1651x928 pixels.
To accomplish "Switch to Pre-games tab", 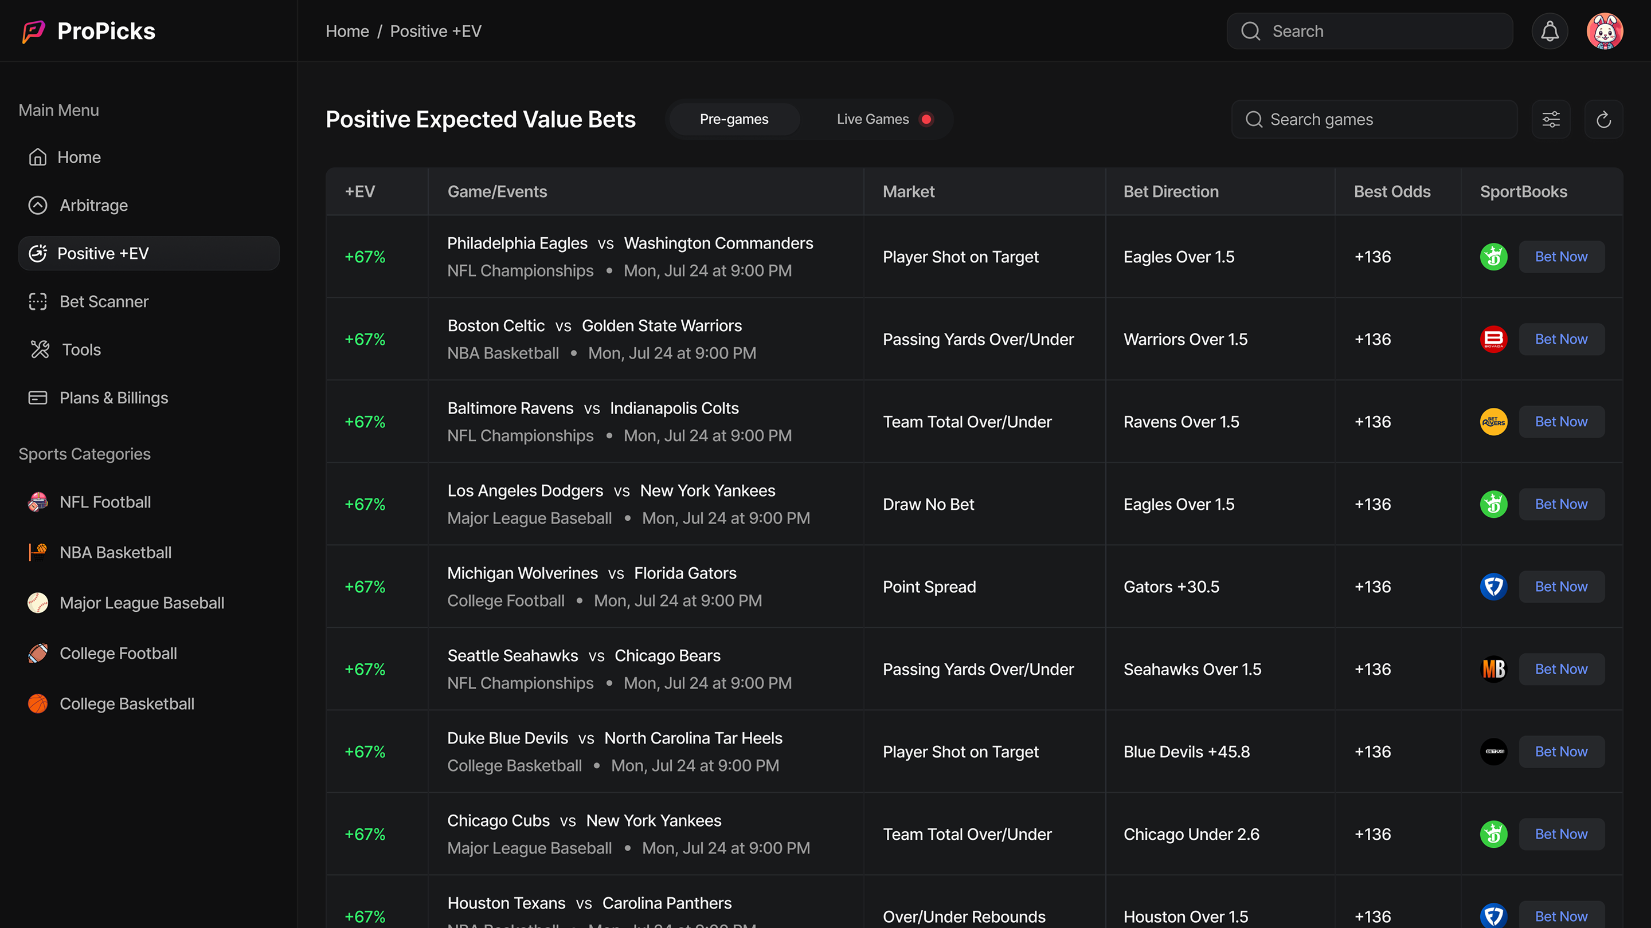I will point(734,119).
